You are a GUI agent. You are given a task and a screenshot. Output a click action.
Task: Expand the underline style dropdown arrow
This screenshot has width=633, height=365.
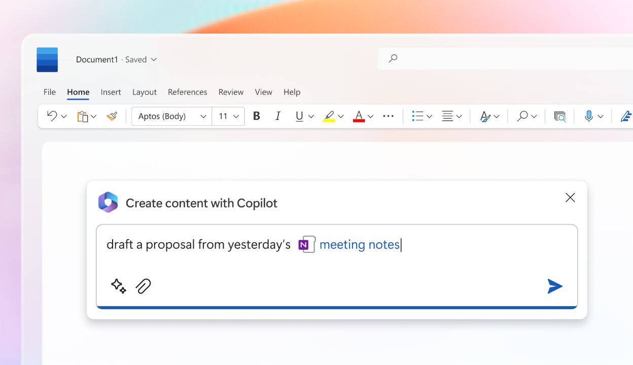311,117
